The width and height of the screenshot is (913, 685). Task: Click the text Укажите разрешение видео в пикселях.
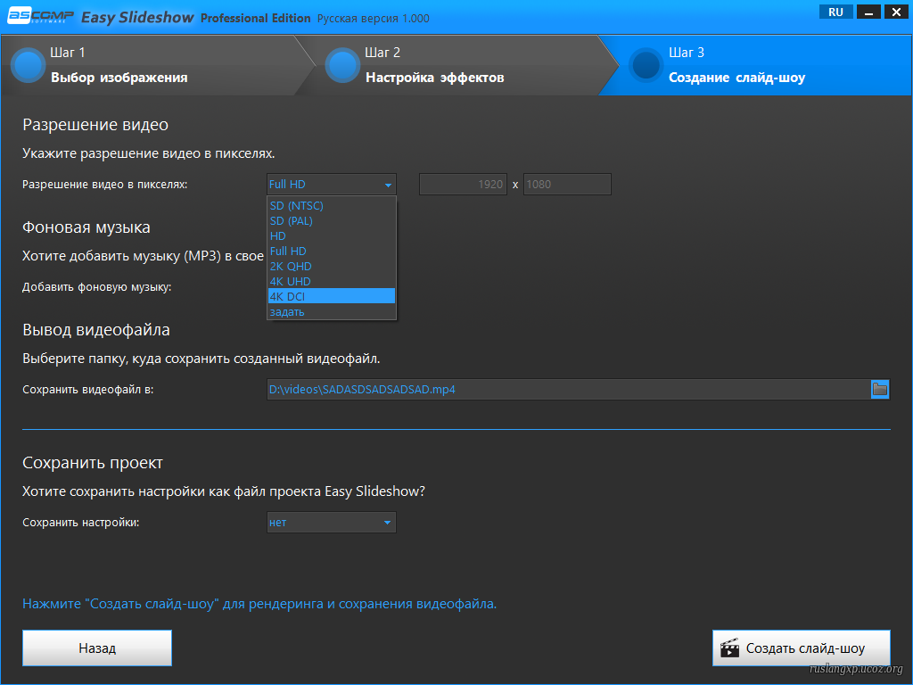click(x=149, y=153)
